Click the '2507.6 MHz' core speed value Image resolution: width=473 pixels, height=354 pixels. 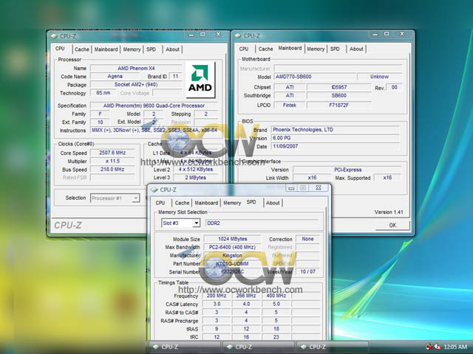(x=112, y=153)
